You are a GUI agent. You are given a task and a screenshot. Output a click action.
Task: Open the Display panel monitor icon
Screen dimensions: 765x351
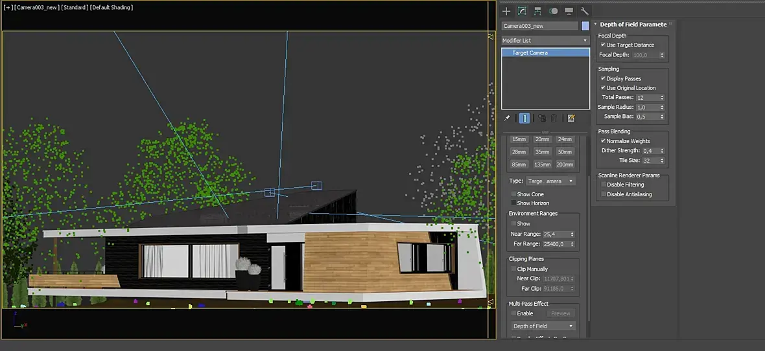569,11
